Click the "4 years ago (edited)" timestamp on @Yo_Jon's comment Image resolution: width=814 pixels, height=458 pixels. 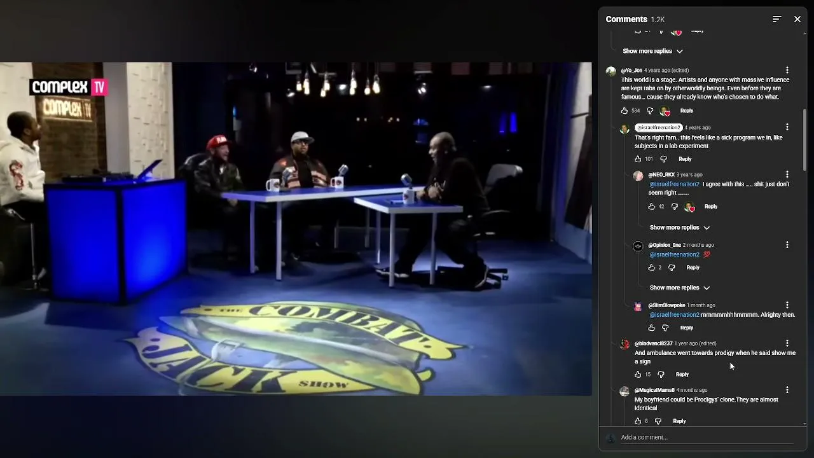coord(666,70)
